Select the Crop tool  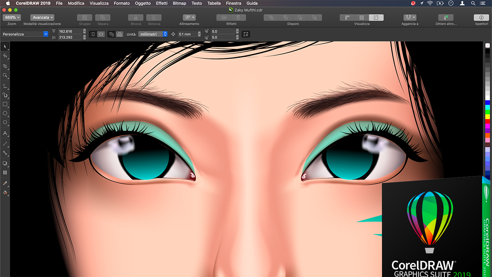tap(5, 66)
